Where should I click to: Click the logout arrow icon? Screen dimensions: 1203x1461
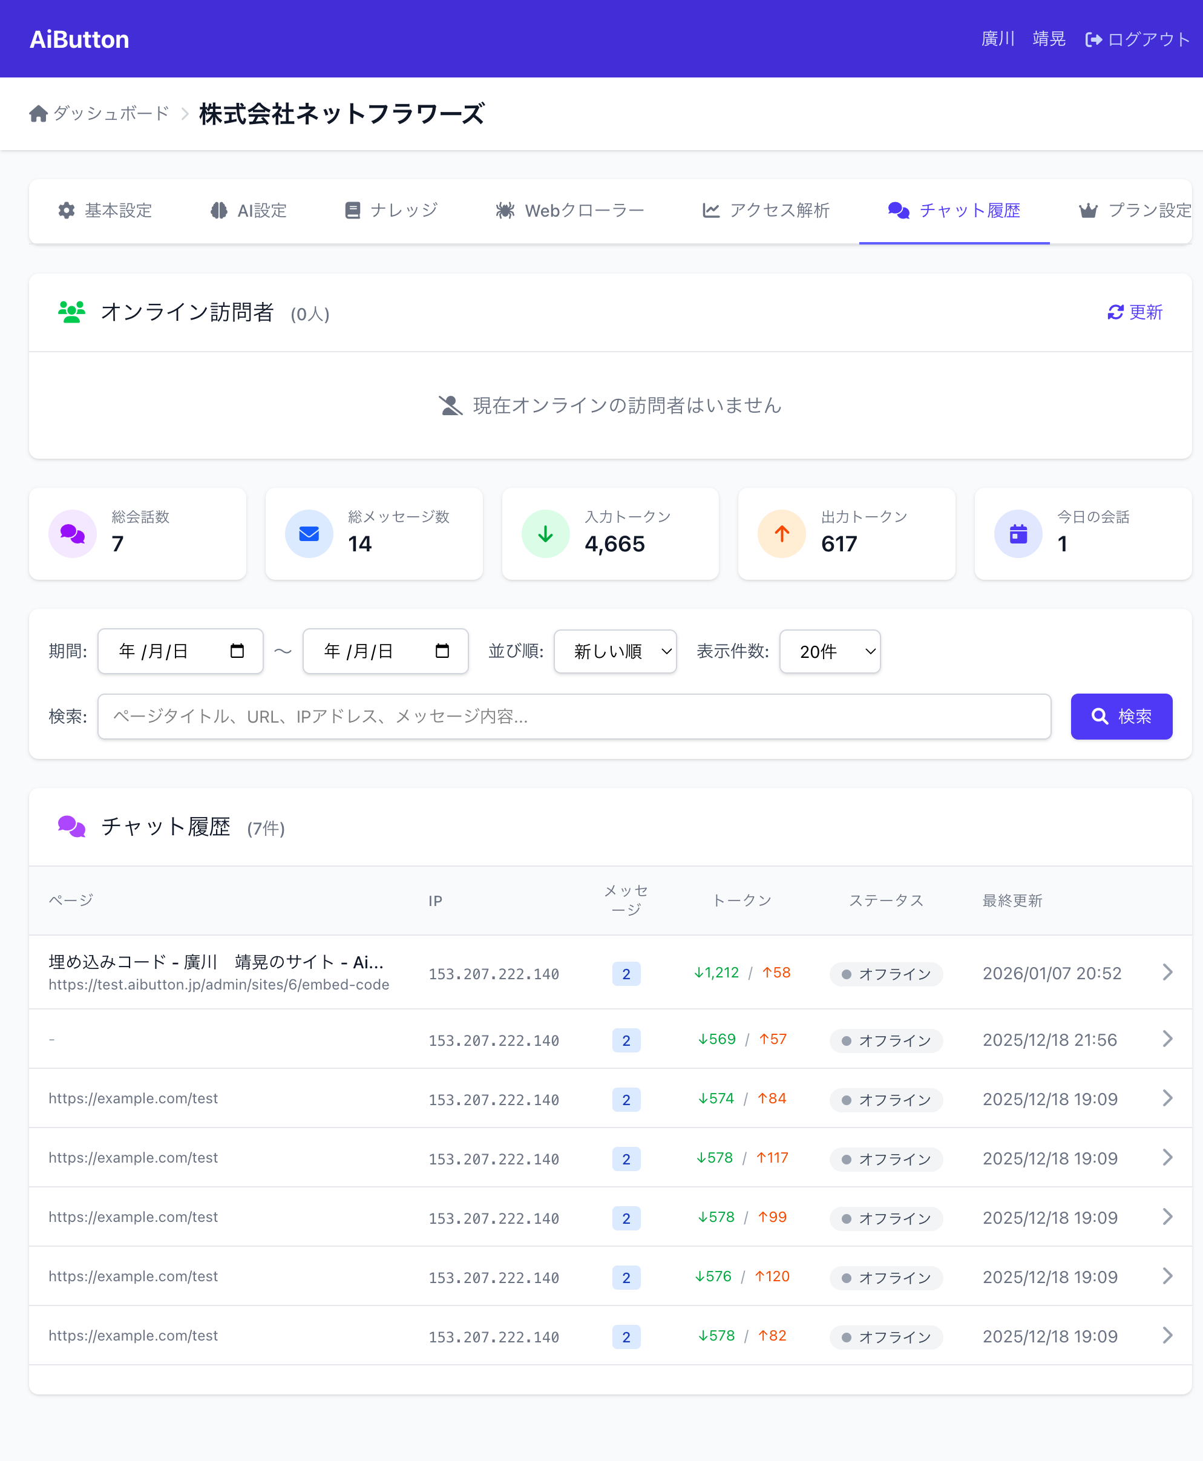1093,39
